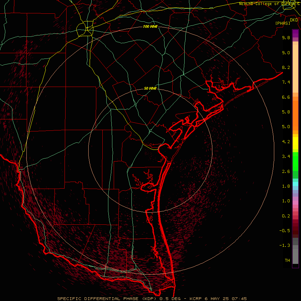301x301 pixels.
Task: Click the purple swatch topping the color bar
Action: pyautogui.click(x=295, y=34)
